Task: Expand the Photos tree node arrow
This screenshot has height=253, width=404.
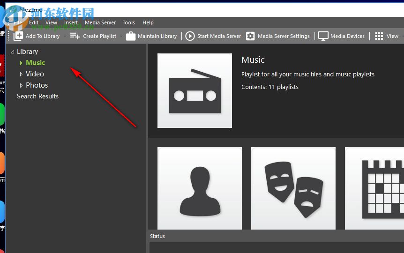Action: coord(21,85)
